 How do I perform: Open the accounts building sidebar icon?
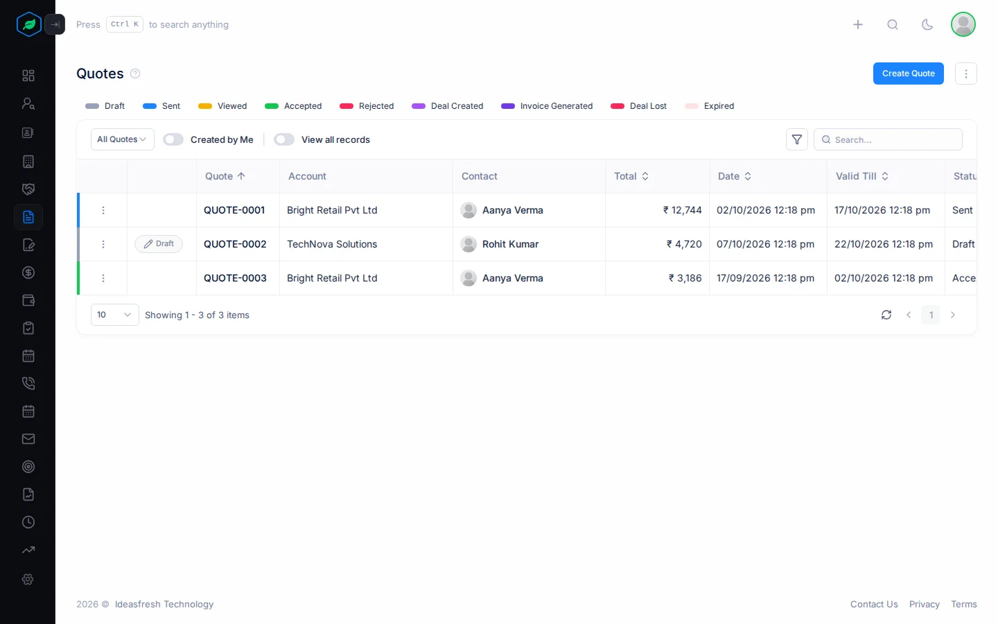click(x=28, y=162)
